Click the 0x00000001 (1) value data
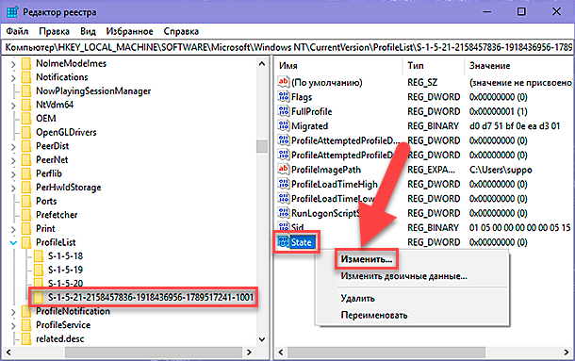This screenshot has width=575, height=361. point(499,111)
